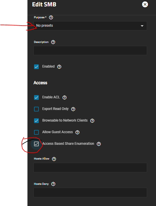Viewport: 156px width, 206px height.
Task: Click into the Description text field
Action: [90, 50]
